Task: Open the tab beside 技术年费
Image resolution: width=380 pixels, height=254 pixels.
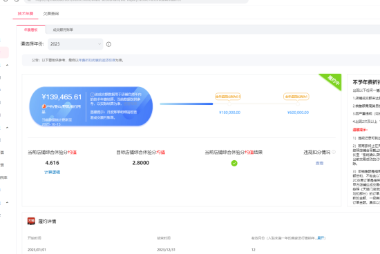Action: click(x=51, y=14)
